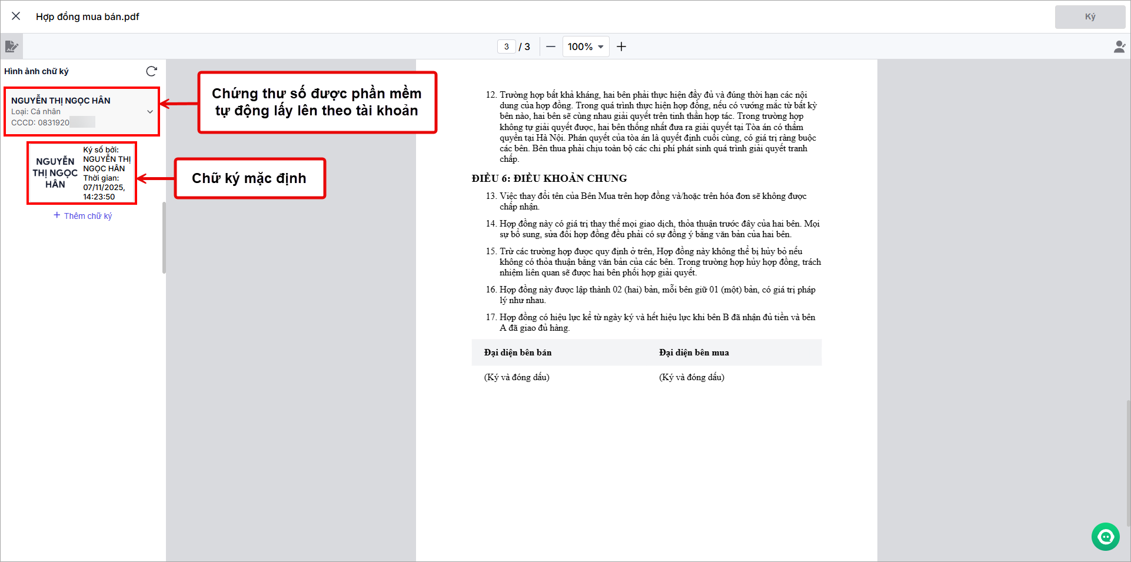The image size is (1131, 562).
Task: Toggle the signature panel icon in the toolbar
Action: (x=11, y=46)
